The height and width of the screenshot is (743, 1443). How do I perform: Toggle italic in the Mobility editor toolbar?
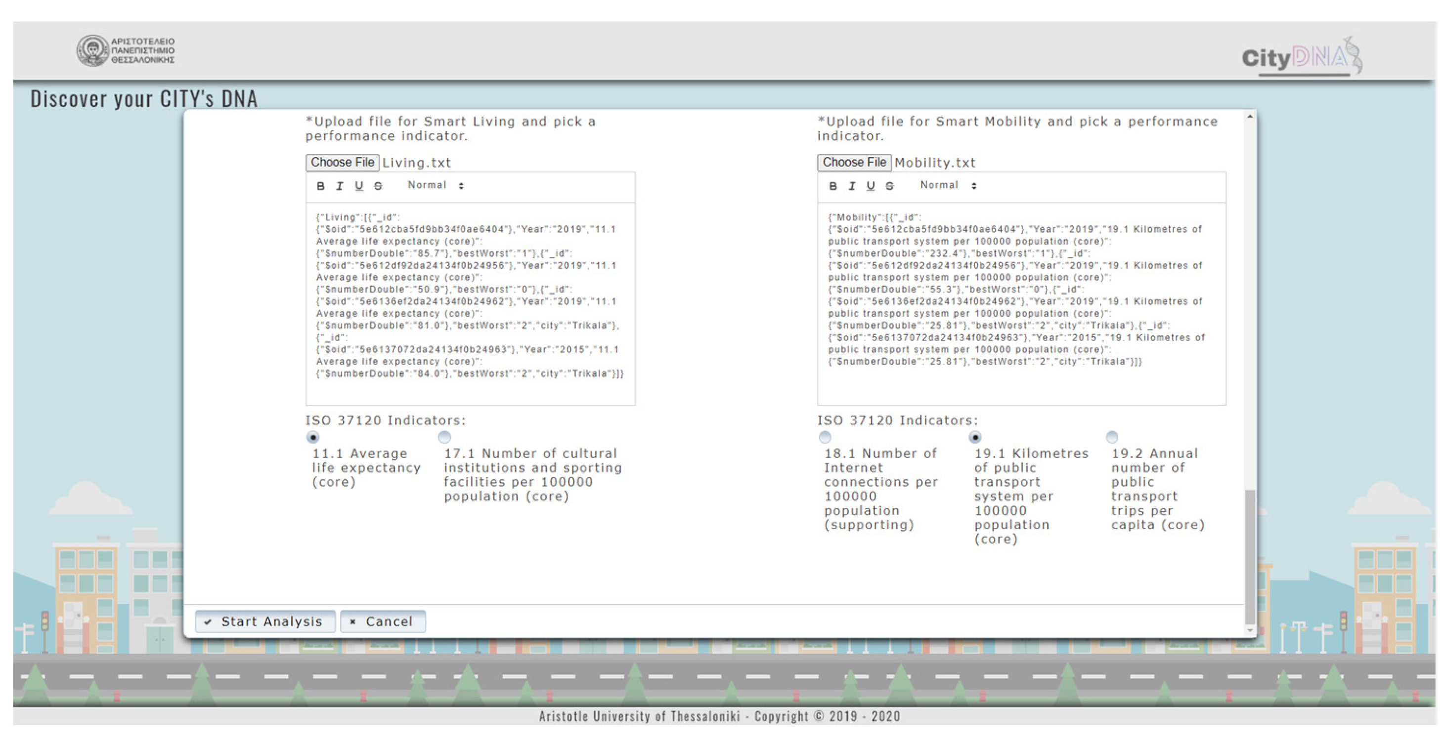tap(852, 186)
